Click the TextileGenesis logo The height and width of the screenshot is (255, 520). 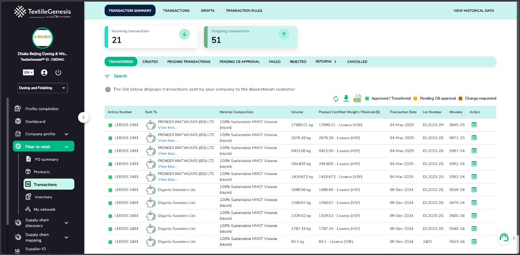point(42,12)
